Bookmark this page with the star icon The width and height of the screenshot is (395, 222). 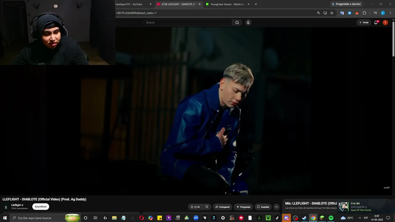click(x=332, y=13)
